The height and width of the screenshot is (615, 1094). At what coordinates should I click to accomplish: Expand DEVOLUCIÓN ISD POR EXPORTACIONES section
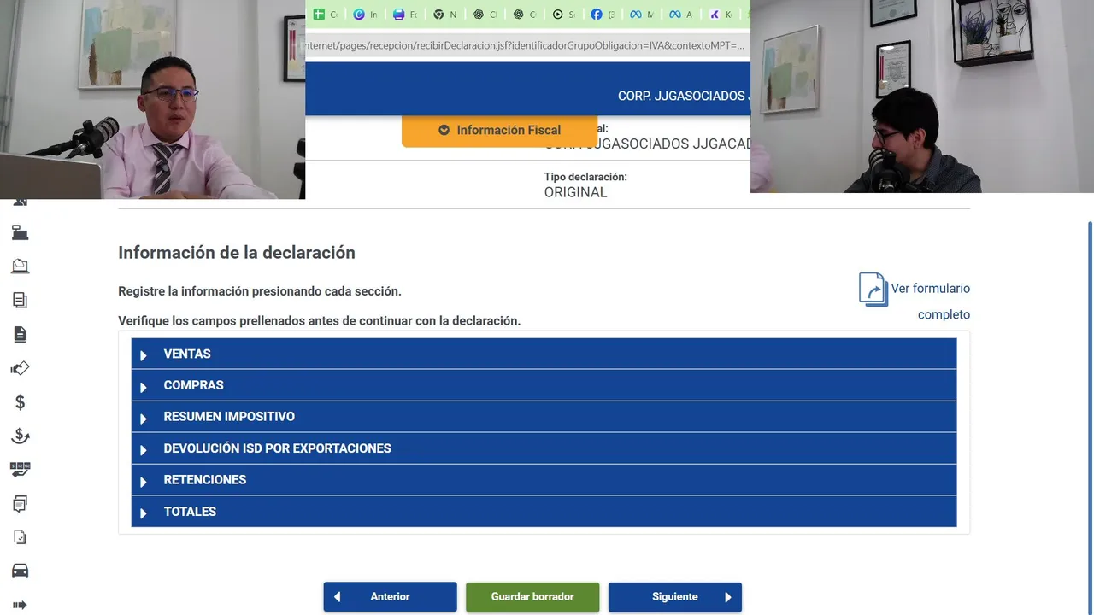[544, 448]
